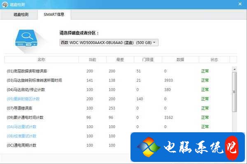Open the (0A)马达重试计数 link
The image size is (247, 164).
(x=21, y=127)
